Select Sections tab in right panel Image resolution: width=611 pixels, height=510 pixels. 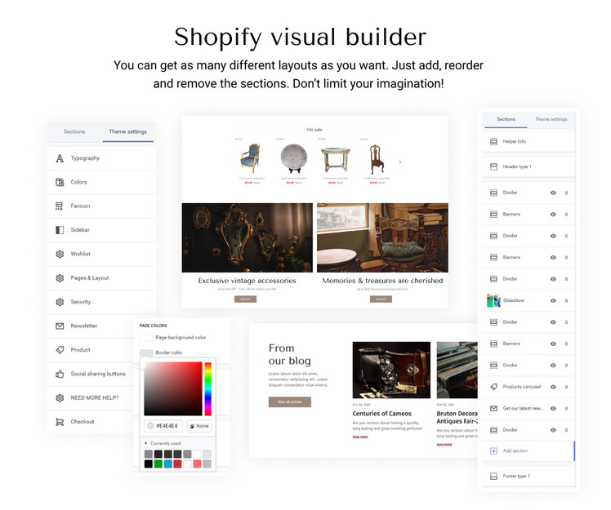(x=506, y=119)
